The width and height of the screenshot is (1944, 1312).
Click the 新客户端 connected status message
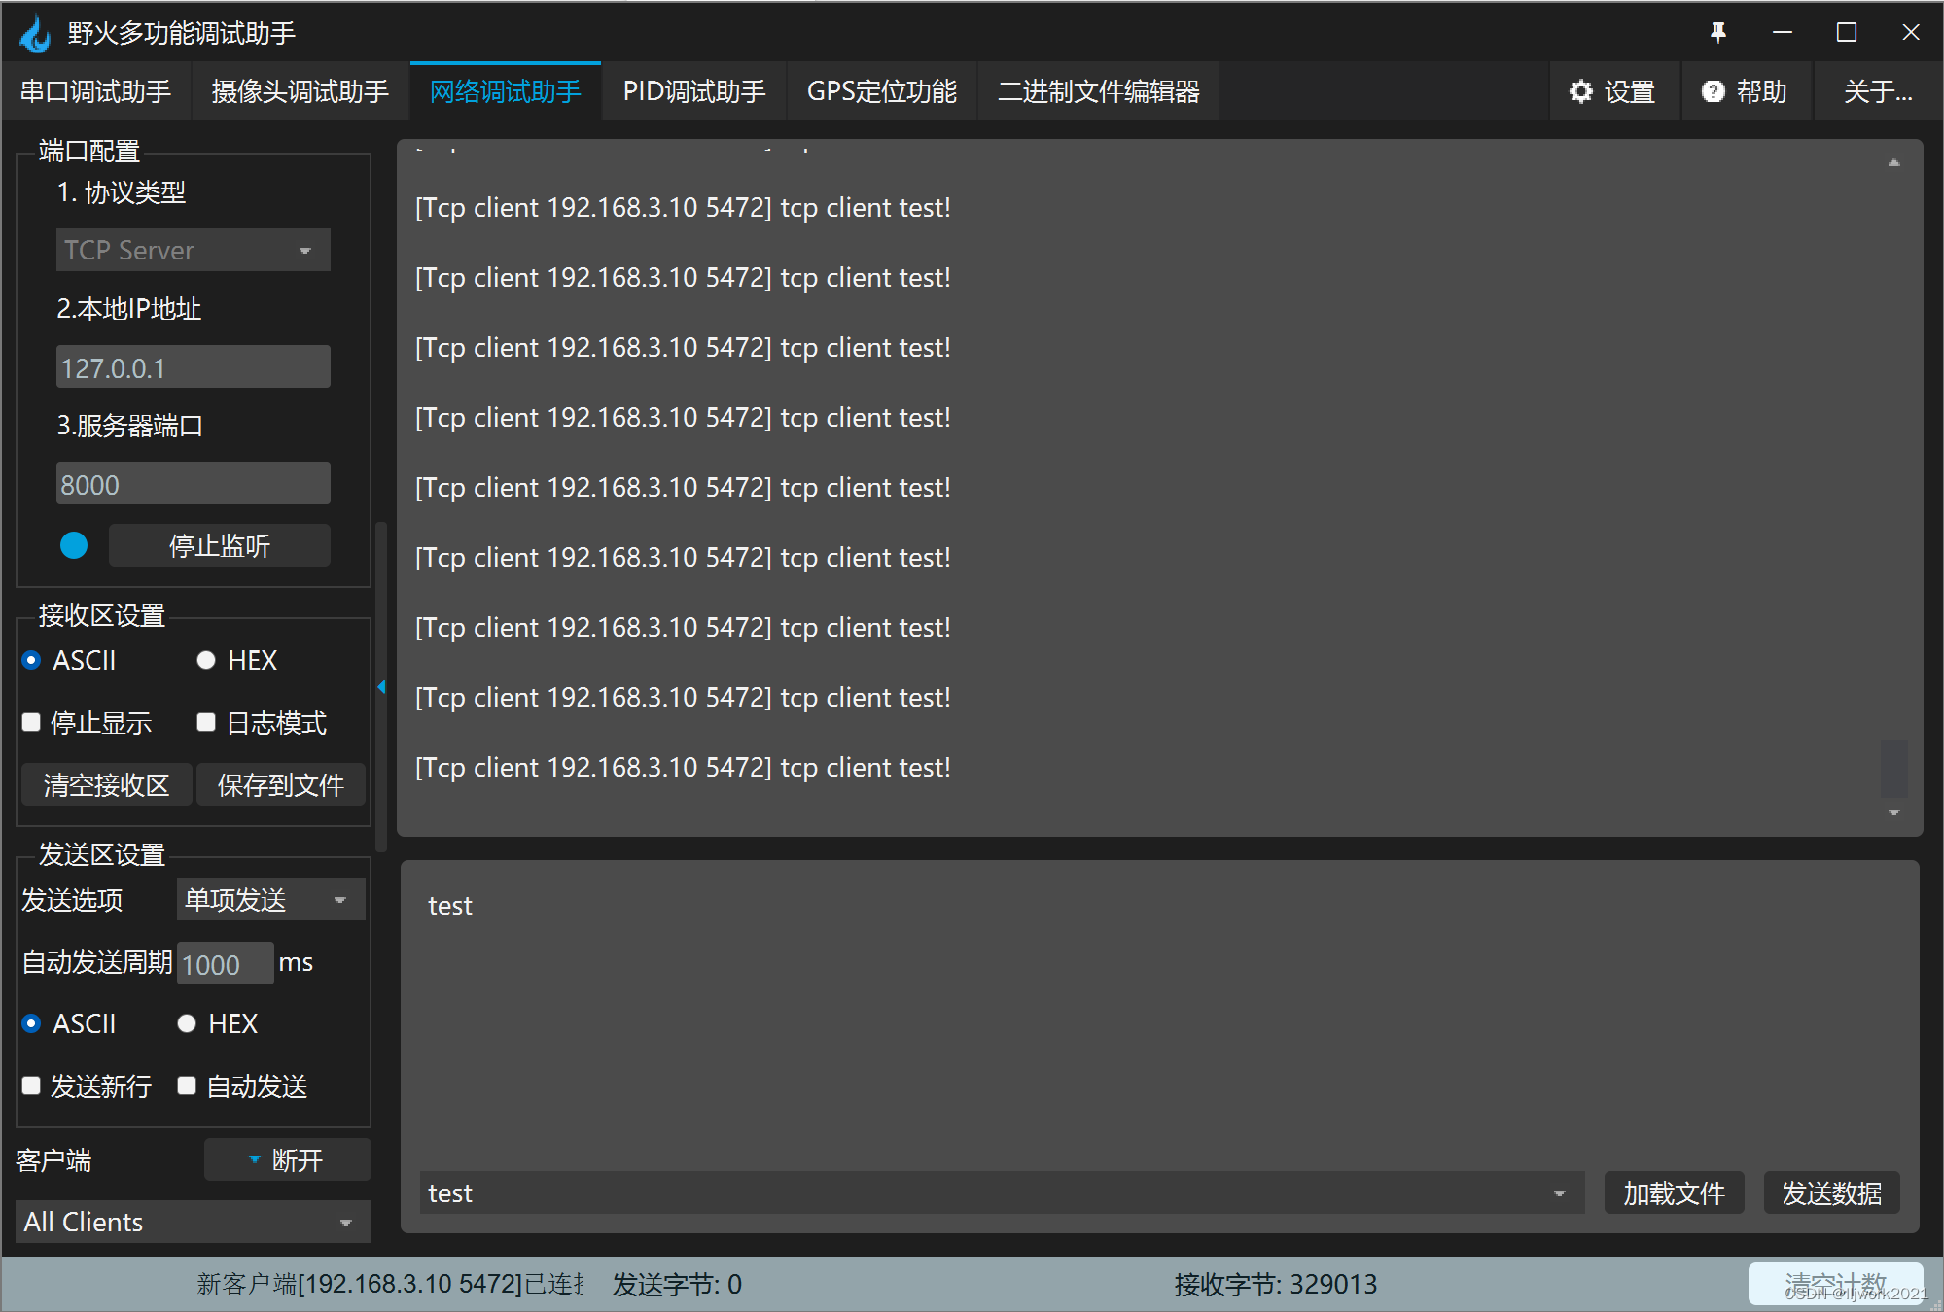391,1285
